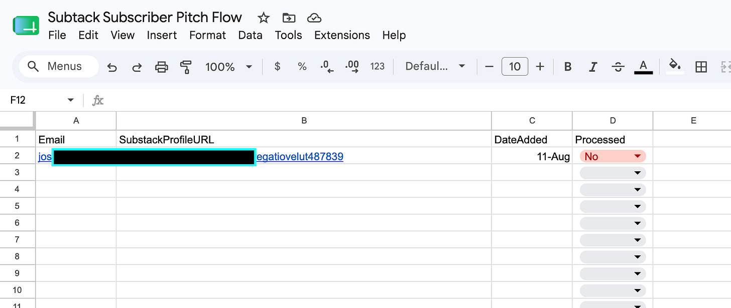Star this spreadsheet document
The image size is (731, 308).
click(264, 18)
